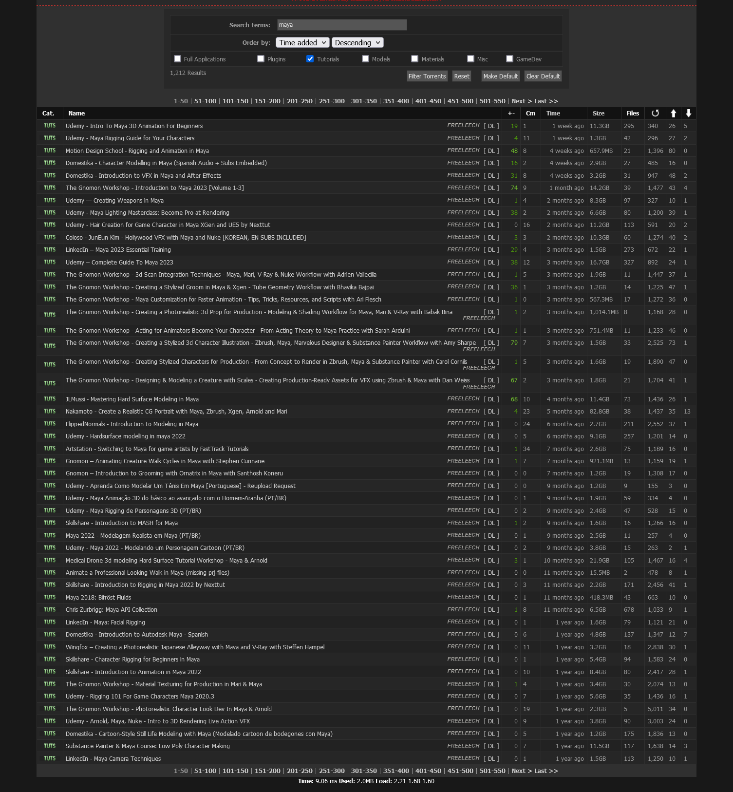Sort table by Time column header
Screen dimensions: 733x792
click(553, 113)
